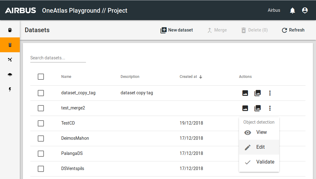Viewport: 316px width, 179px height.
Task: Click the PalangaDS name
Action: (72, 153)
